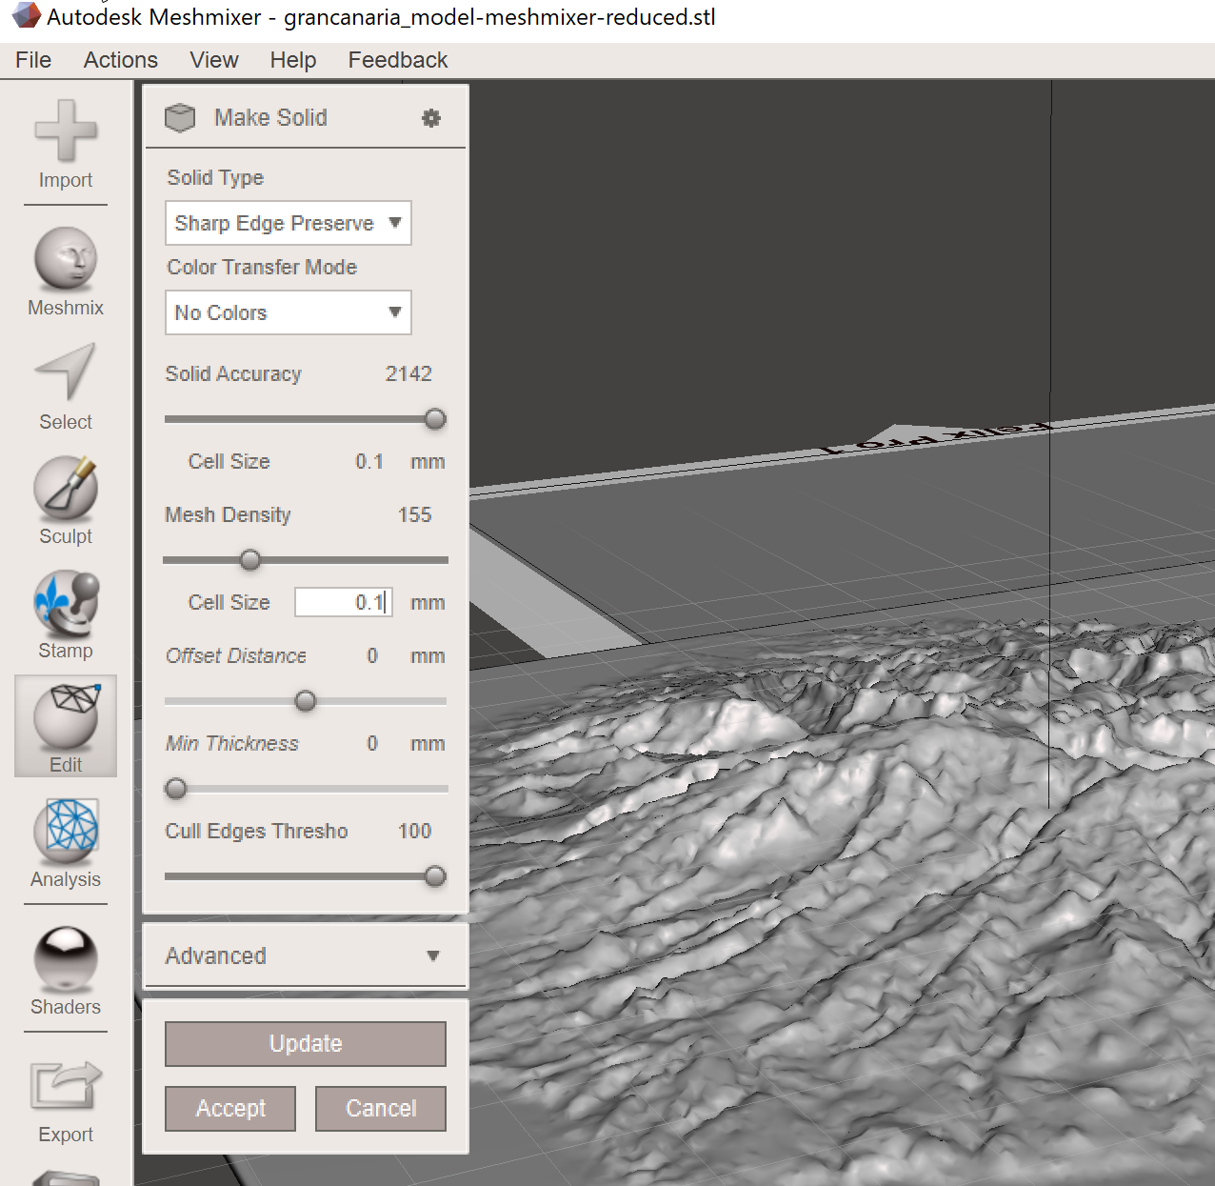Open the Sculpt tool
This screenshot has height=1186, width=1215.
click(66, 500)
